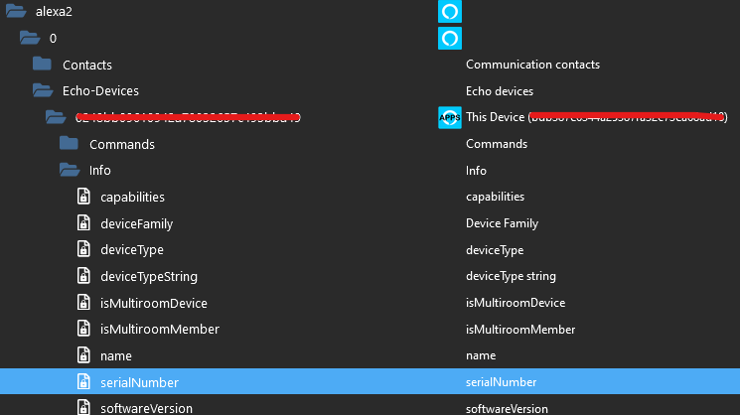Select the deviceTypeString state row

click(370, 276)
